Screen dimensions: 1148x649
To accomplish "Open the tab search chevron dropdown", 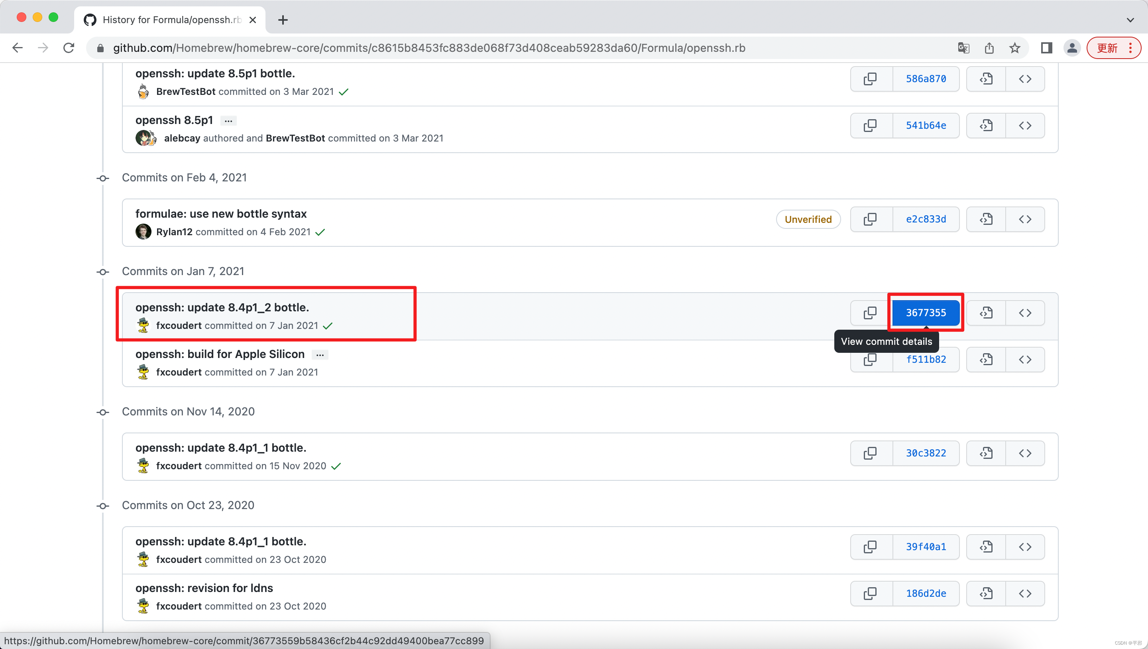I will pyautogui.click(x=1130, y=20).
